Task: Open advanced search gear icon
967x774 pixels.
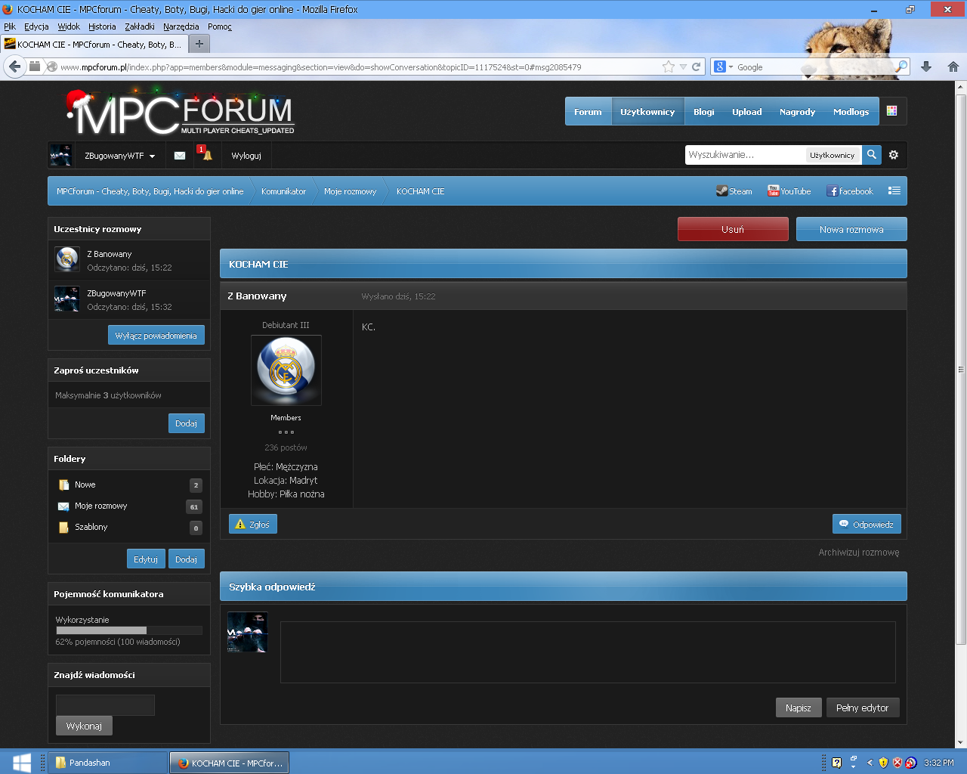Action: pyautogui.click(x=894, y=154)
